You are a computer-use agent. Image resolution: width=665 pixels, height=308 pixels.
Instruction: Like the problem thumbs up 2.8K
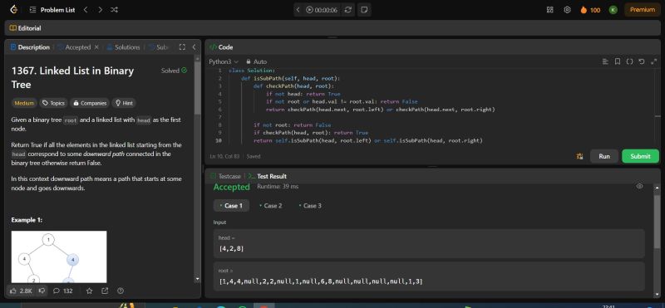[20, 291]
